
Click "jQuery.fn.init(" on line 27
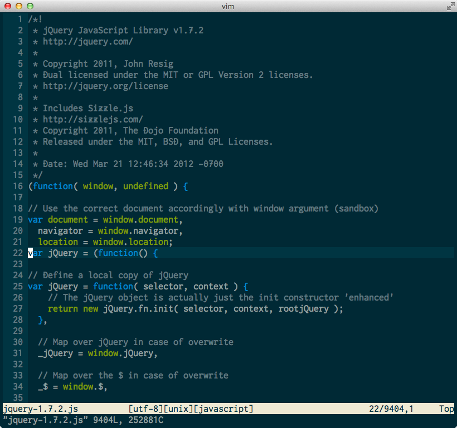pos(141,309)
